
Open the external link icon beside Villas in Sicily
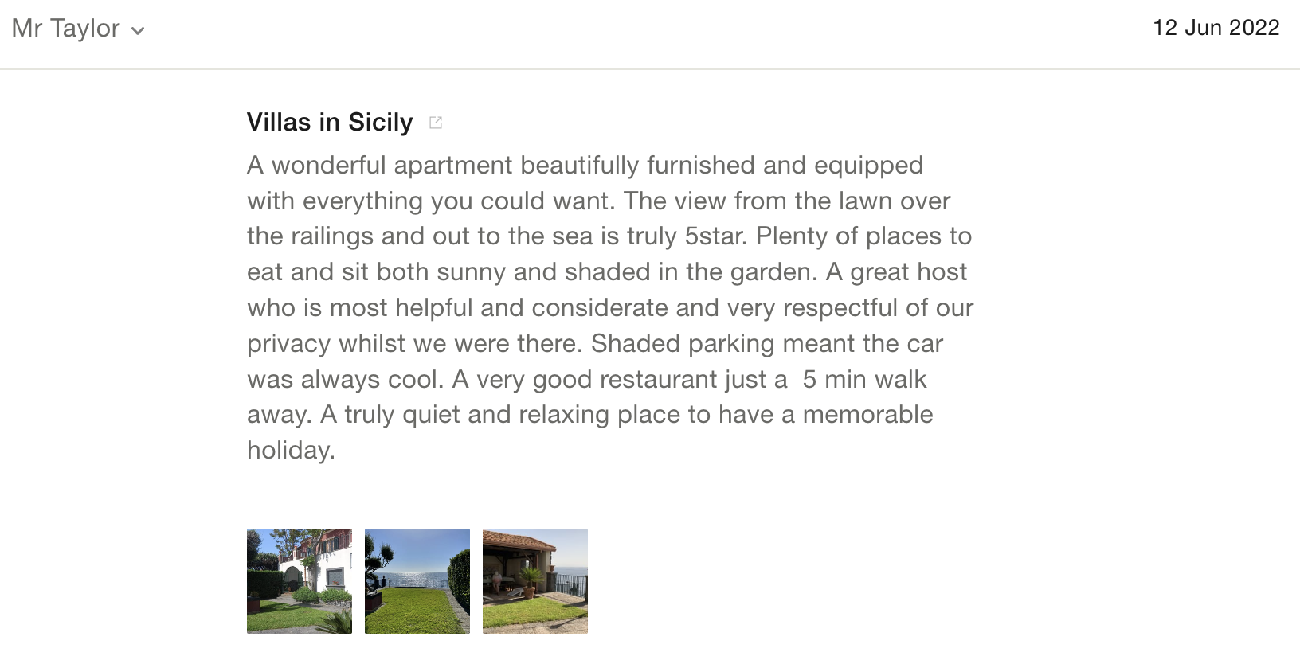tap(436, 123)
